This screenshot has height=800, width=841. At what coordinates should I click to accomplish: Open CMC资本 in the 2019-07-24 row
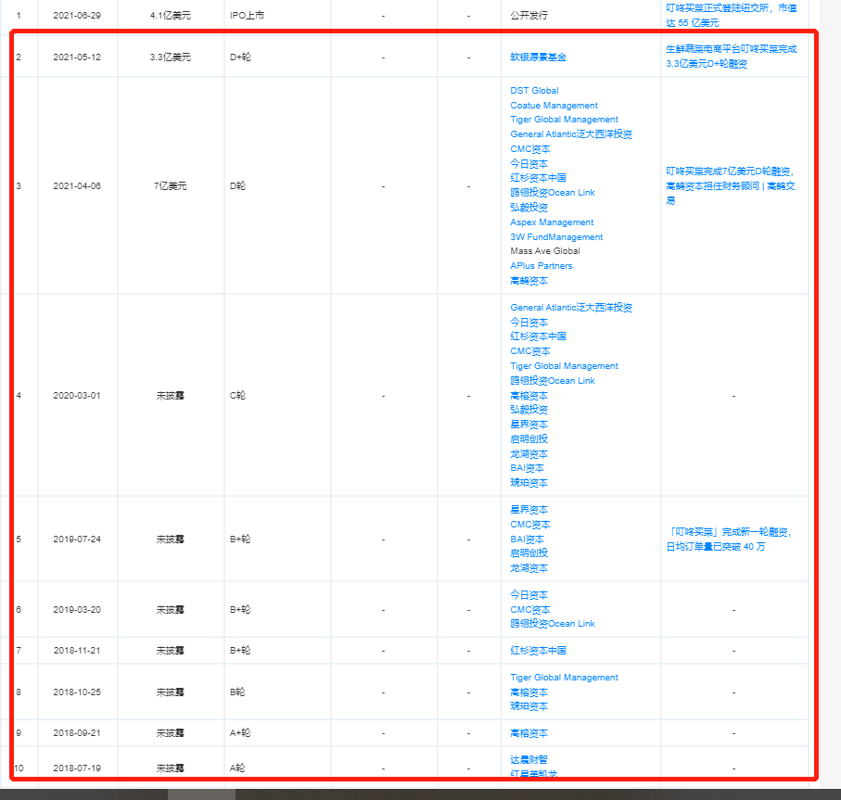tap(530, 525)
